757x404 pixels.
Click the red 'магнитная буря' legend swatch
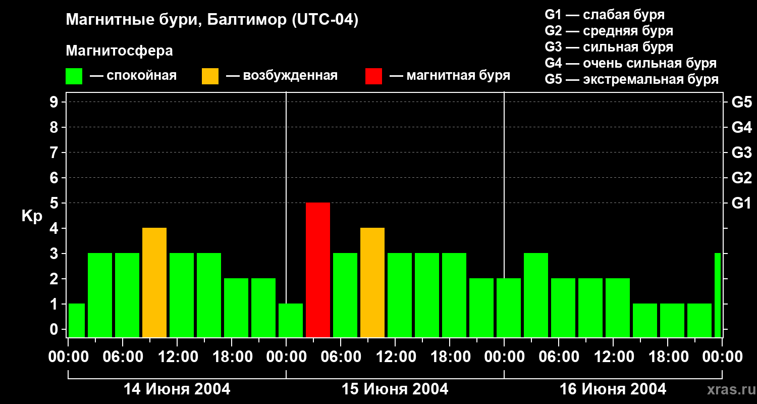pyautogui.click(x=373, y=76)
